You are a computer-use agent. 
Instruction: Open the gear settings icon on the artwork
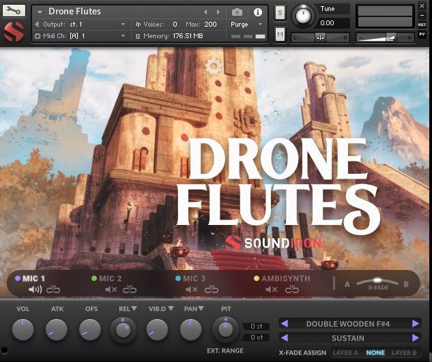(x=213, y=66)
